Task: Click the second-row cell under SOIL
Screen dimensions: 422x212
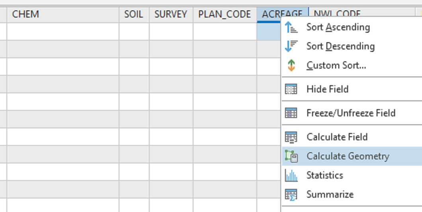Action: click(x=134, y=49)
